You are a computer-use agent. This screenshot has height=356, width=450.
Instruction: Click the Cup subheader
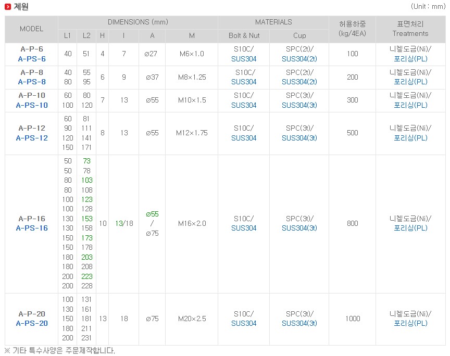[299, 35]
